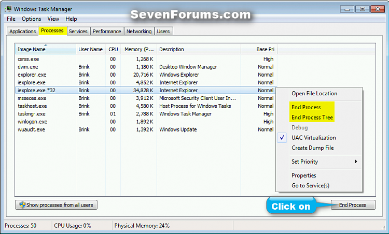Click the Windows Update description cell
The width and height of the screenshot is (389, 234).
(x=178, y=129)
